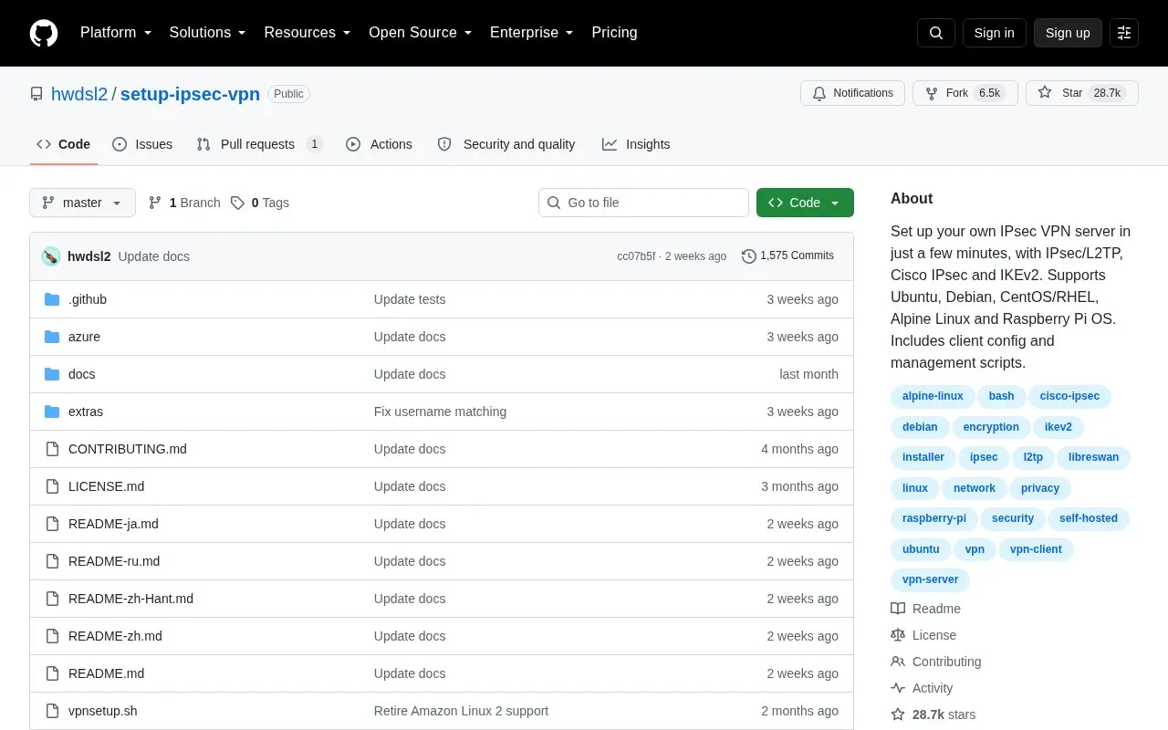
Task: Switch to the Issues tab
Action: tap(142, 144)
